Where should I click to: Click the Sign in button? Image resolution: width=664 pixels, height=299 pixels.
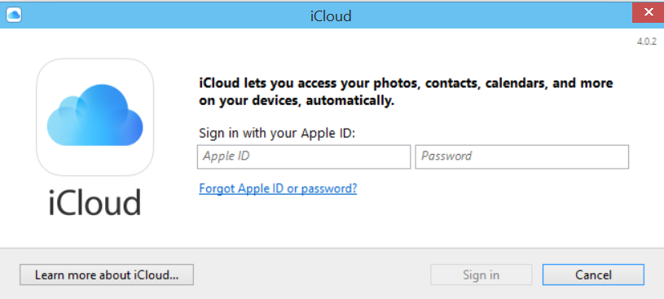(481, 275)
